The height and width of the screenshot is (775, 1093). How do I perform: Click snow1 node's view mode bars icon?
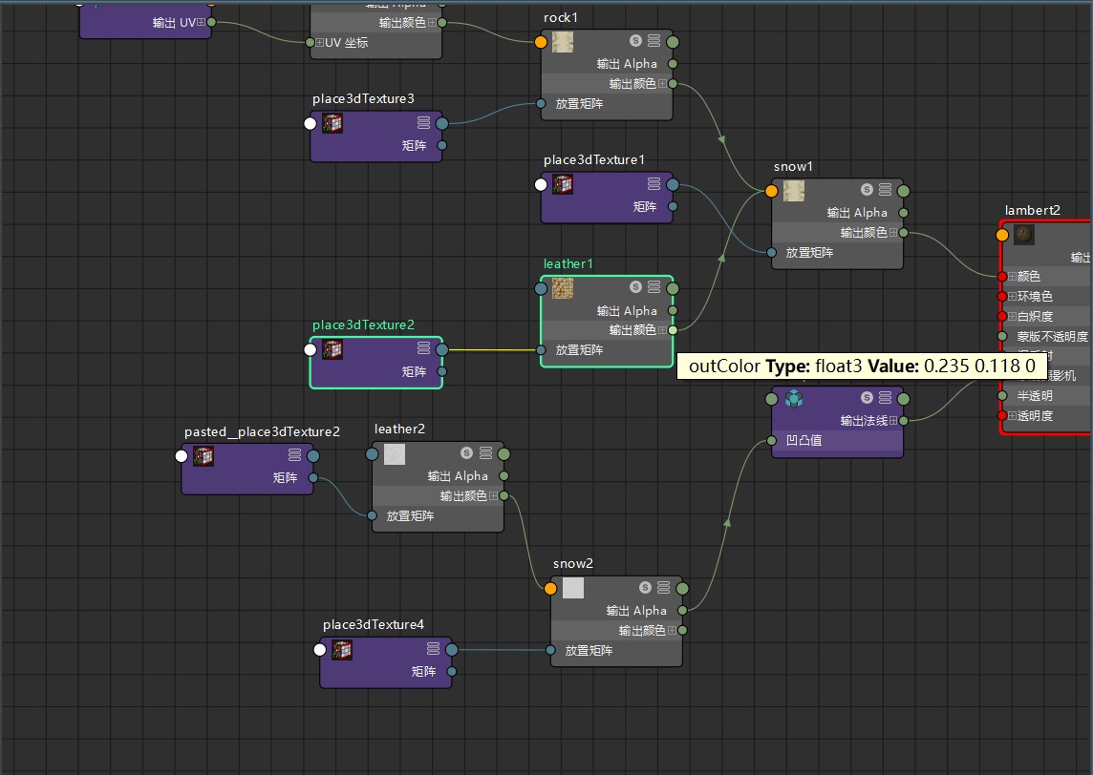[886, 189]
